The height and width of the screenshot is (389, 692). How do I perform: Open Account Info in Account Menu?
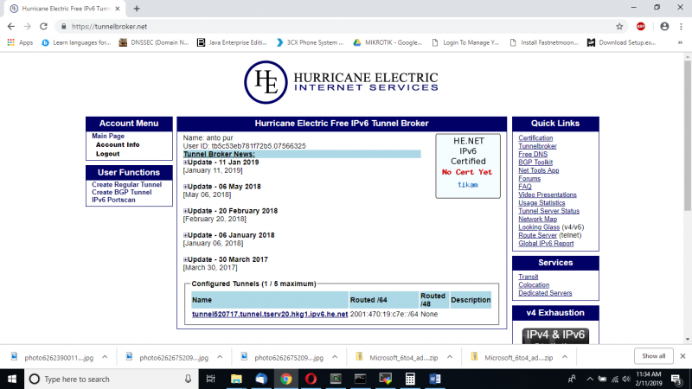118,144
